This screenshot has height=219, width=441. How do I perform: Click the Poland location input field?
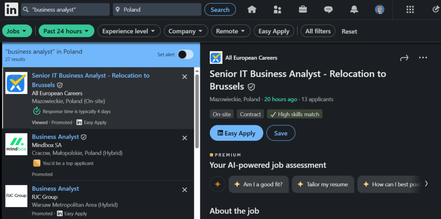[x=157, y=9]
